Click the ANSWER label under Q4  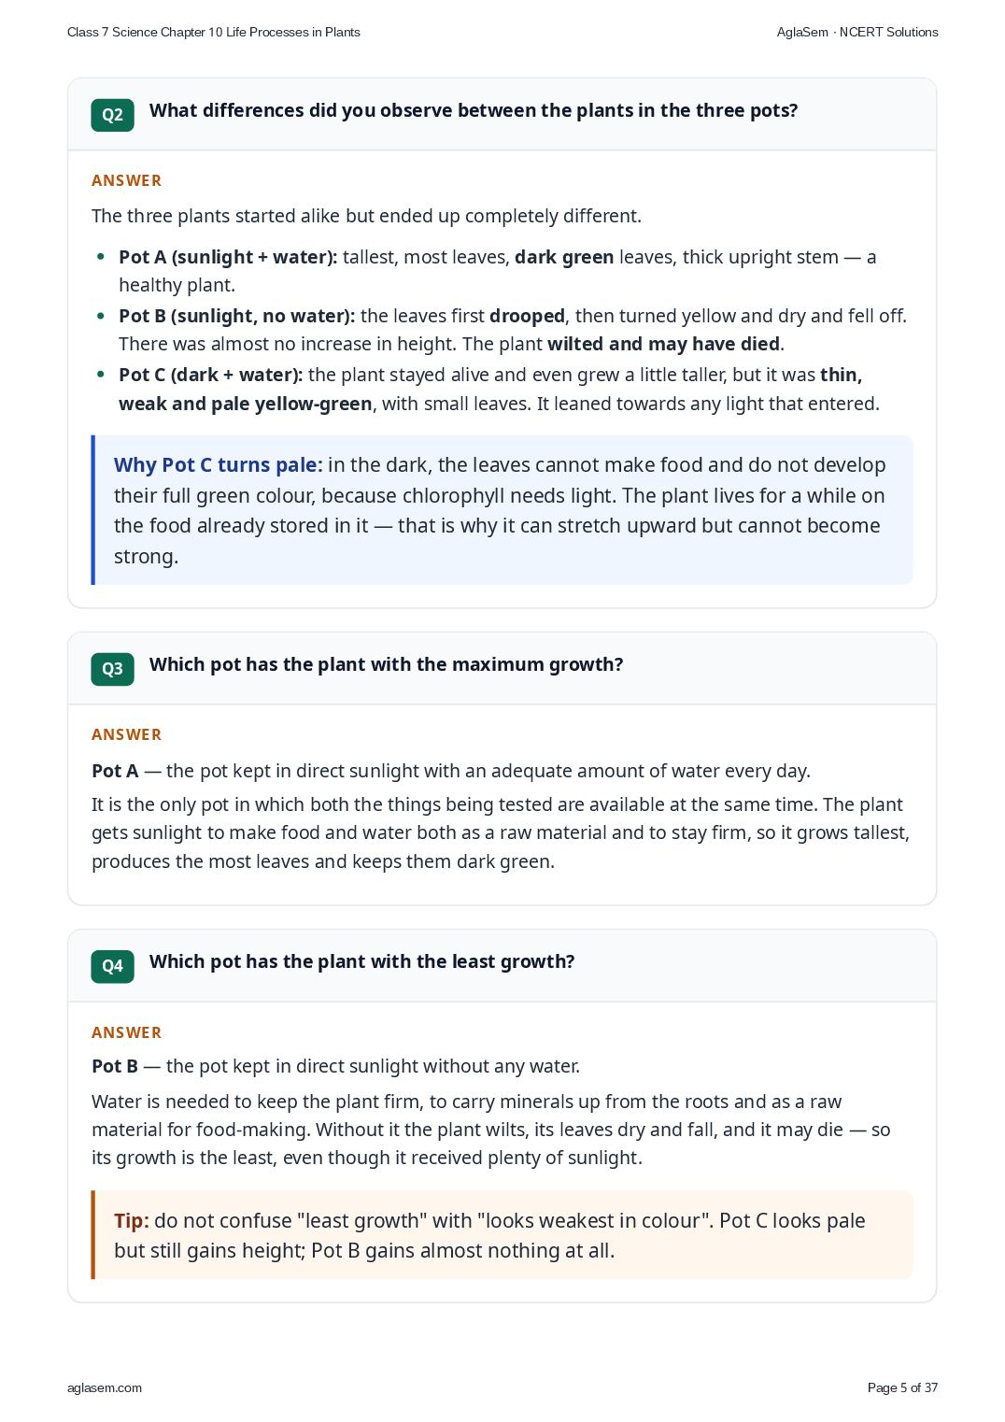click(126, 1032)
